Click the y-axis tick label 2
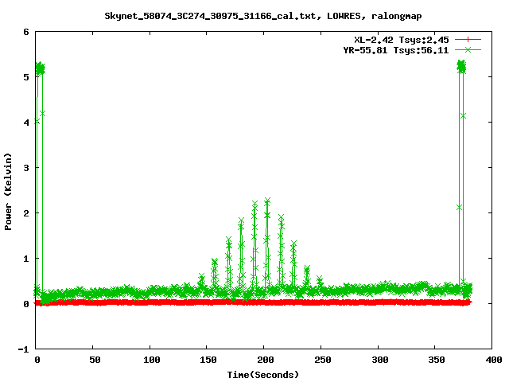The height and width of the screenshot is (382, 509). (x=26, y=213)
